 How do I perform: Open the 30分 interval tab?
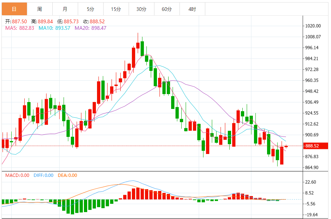[141, 9]
